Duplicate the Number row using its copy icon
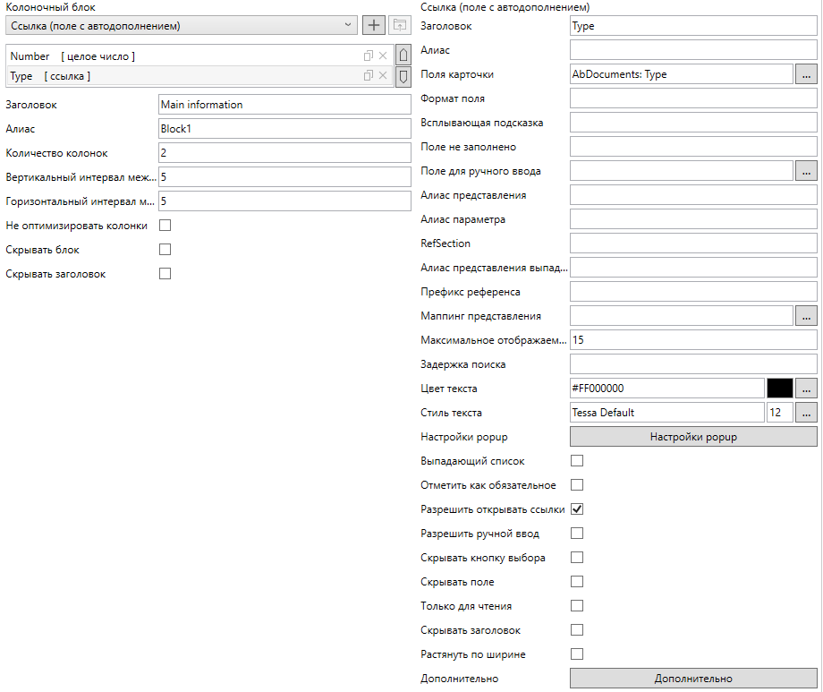823x692 pixels. pos(368,56)
